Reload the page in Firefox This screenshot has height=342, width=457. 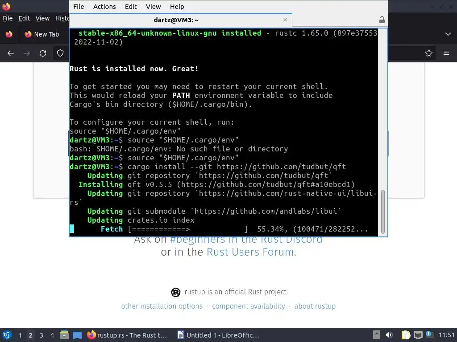pos(43,53)
